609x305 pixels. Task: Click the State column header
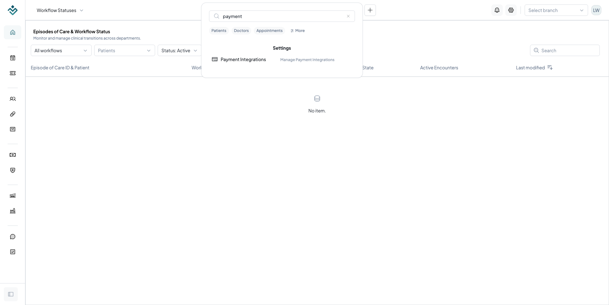[x=368, y=67]
